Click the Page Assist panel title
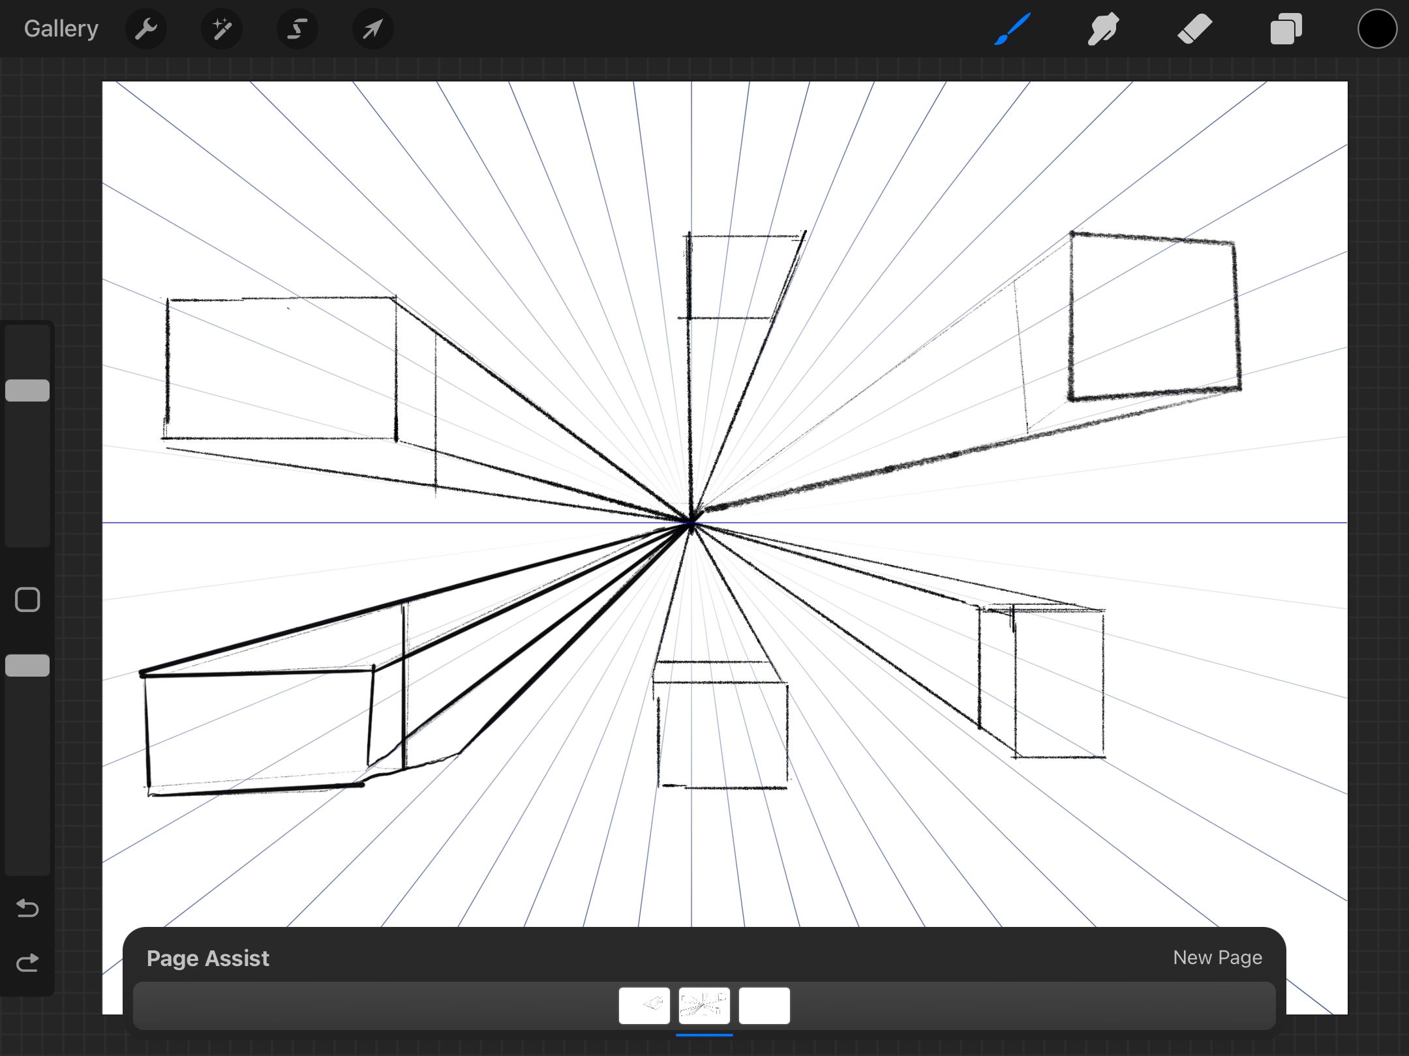Screen dimensions: 1409x1056 [x=207, y=958]
